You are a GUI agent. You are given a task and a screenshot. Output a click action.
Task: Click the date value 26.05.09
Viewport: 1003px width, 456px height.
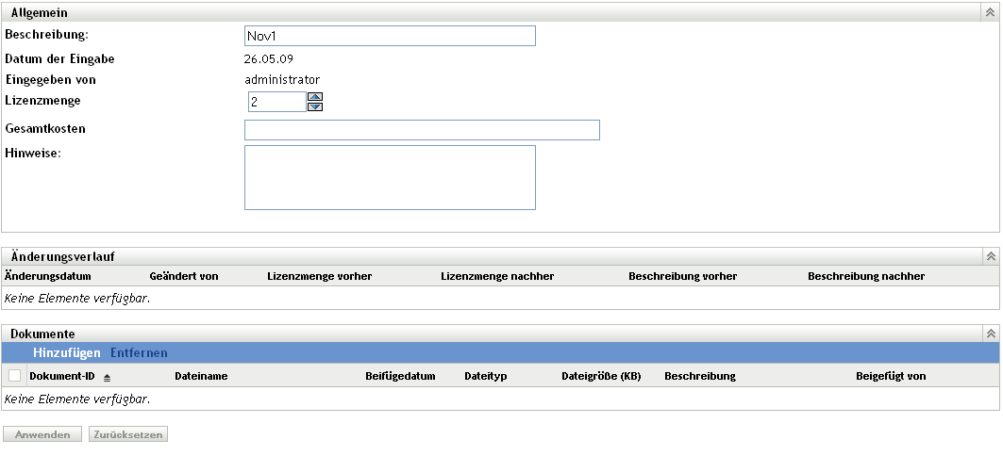(269, 59)
